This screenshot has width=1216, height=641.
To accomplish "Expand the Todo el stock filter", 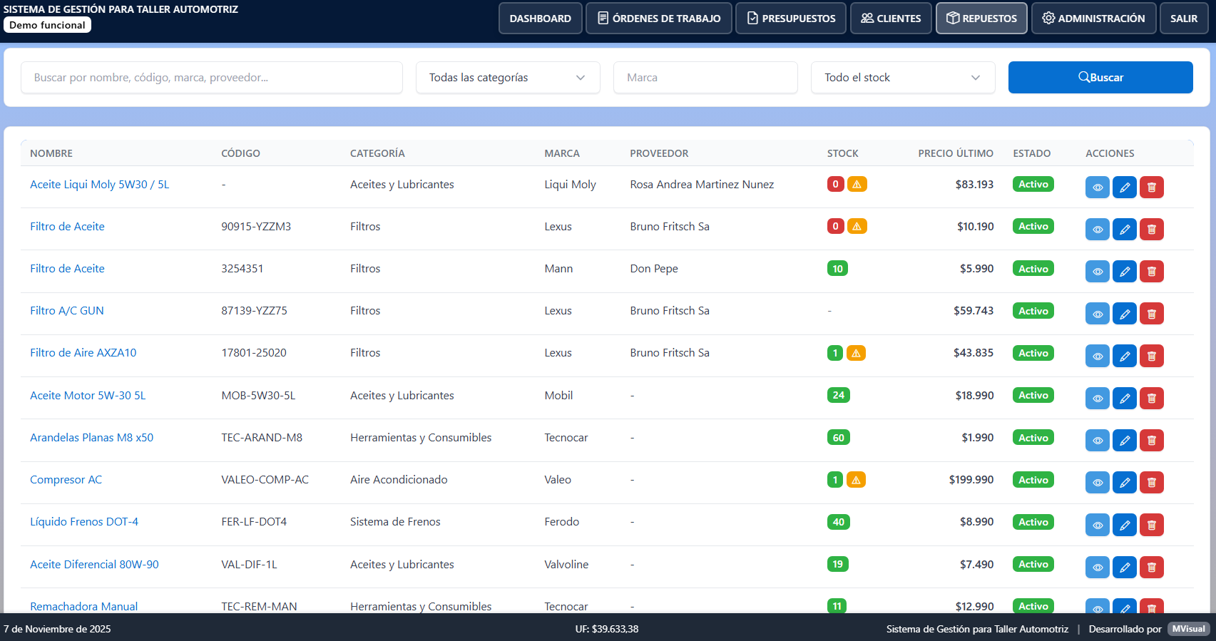I will pos(903,77).
